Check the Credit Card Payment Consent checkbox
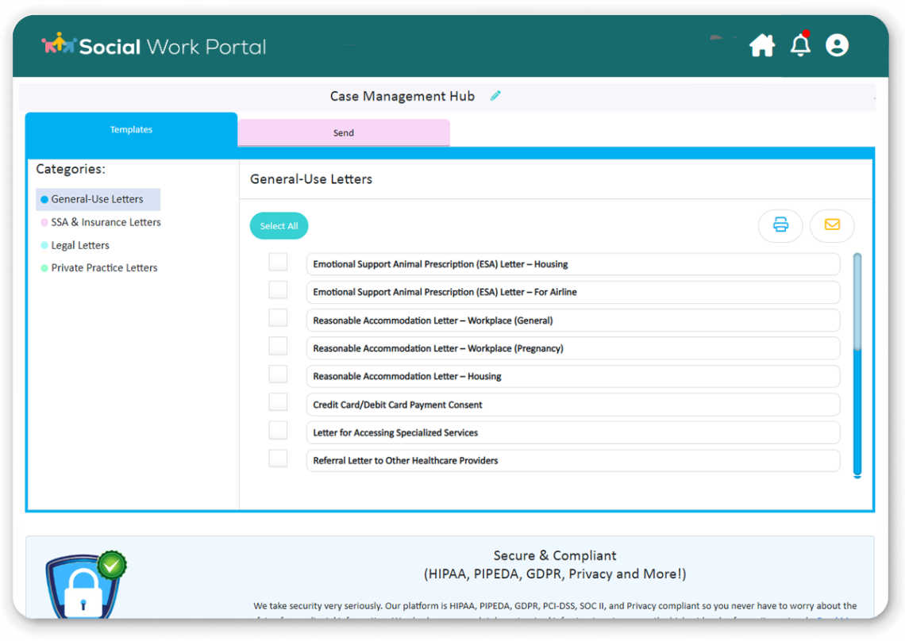Image resolution: width=905 pixels, height=641 pixels. pyautogui.click(x=278, y=401)
